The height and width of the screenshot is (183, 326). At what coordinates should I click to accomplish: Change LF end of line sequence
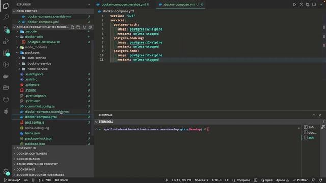coord(227,180)
